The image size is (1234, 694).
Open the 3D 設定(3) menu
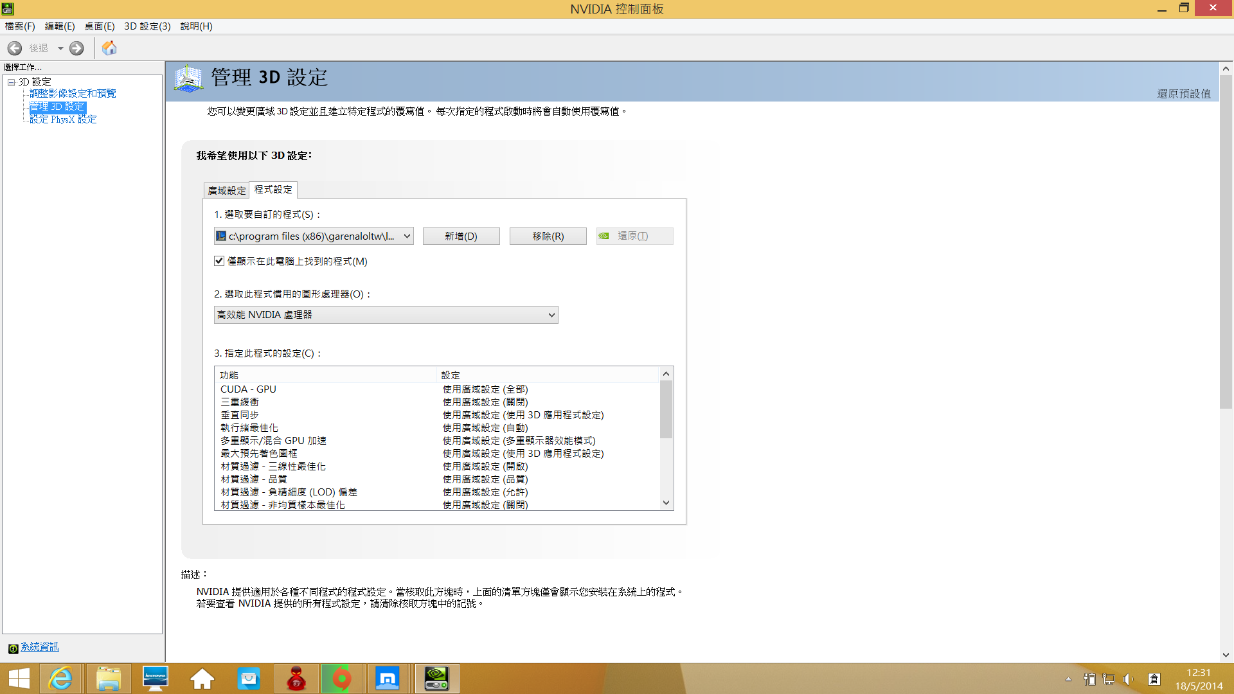coord(147,26)
